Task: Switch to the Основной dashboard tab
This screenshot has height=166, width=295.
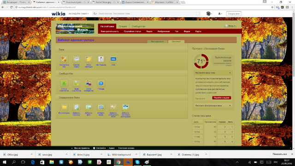Action: [x=176, y=41]
